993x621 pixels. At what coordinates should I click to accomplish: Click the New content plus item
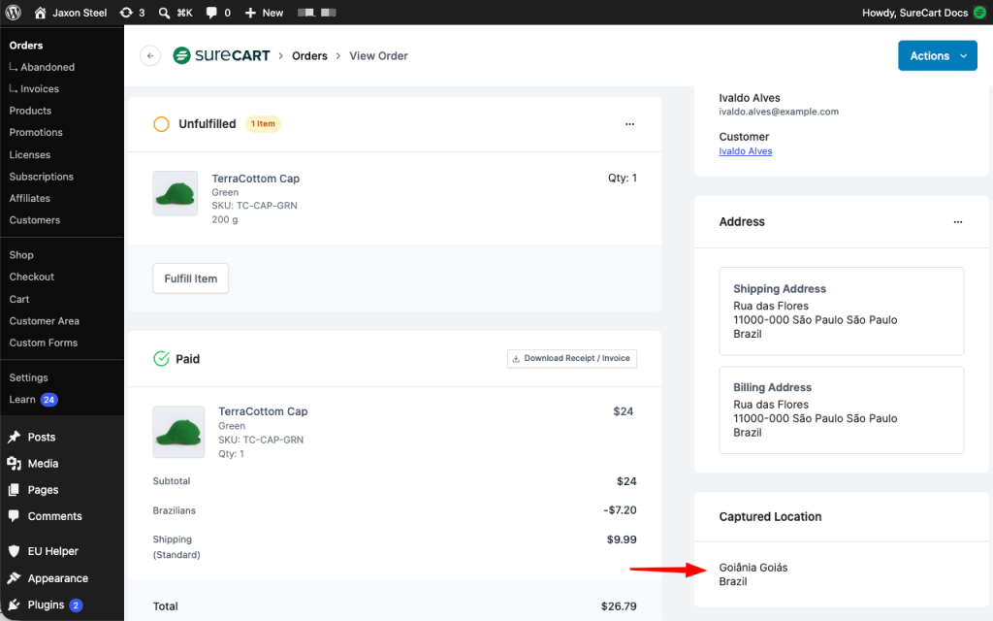(264, 13)
